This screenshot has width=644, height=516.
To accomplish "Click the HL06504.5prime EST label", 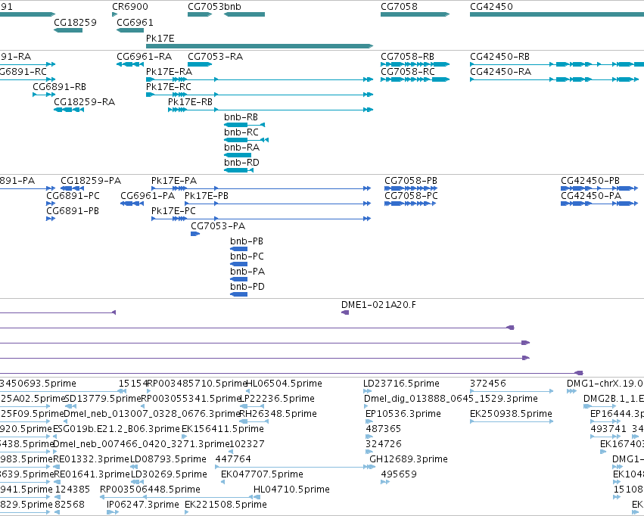I will pyautogui.click(x=284, y=384).
